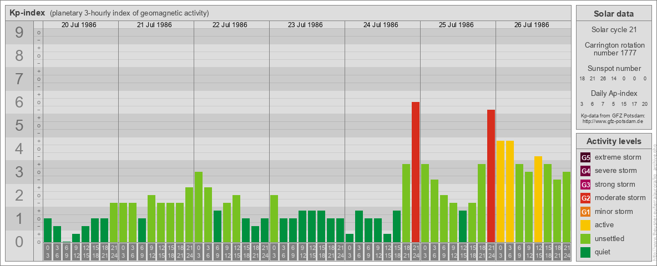
Task: Click daily Ap-index value 17
Action: click(634, 104)
